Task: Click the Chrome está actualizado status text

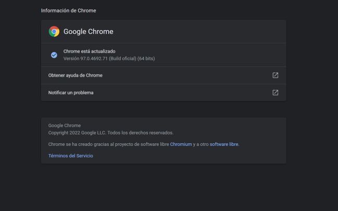Action: (89, 52)
